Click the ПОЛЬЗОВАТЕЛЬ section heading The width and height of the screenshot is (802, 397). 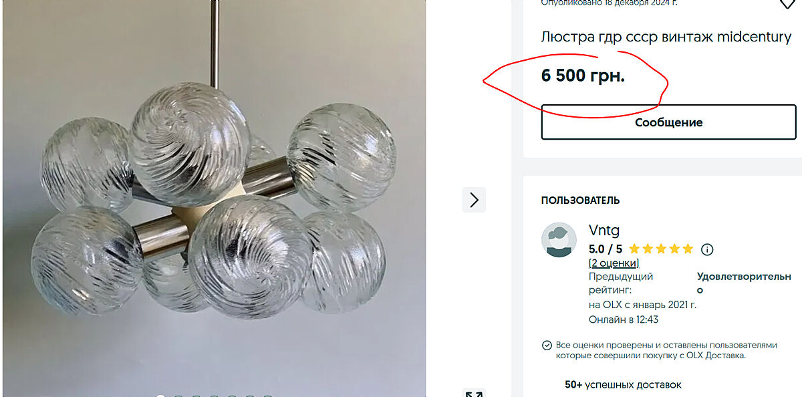(580, 201)
